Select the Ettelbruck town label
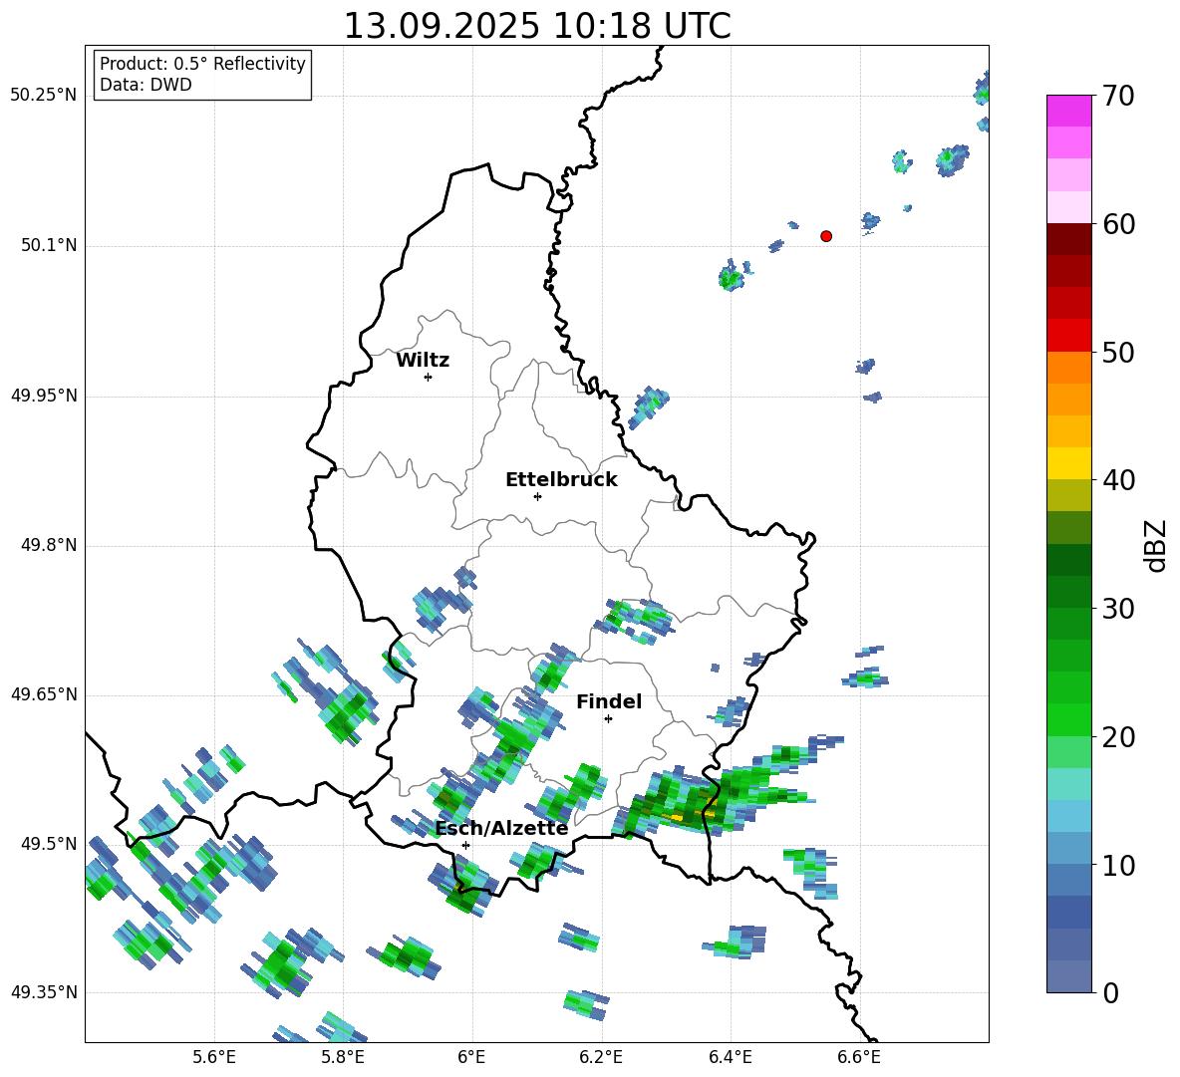Screen dimensions: 1180x1077 tap(561, 480)
